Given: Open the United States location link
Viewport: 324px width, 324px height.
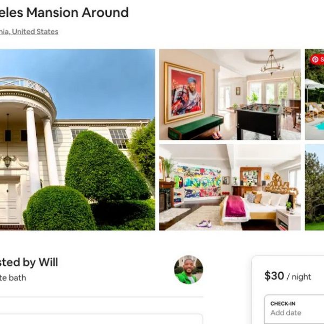Looking at the screenshot, I should tap(35, 32).
